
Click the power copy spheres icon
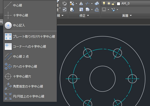coord(72,4)
